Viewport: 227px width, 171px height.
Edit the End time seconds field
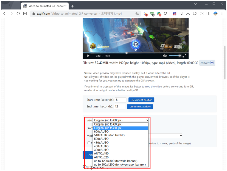[119, 106]
